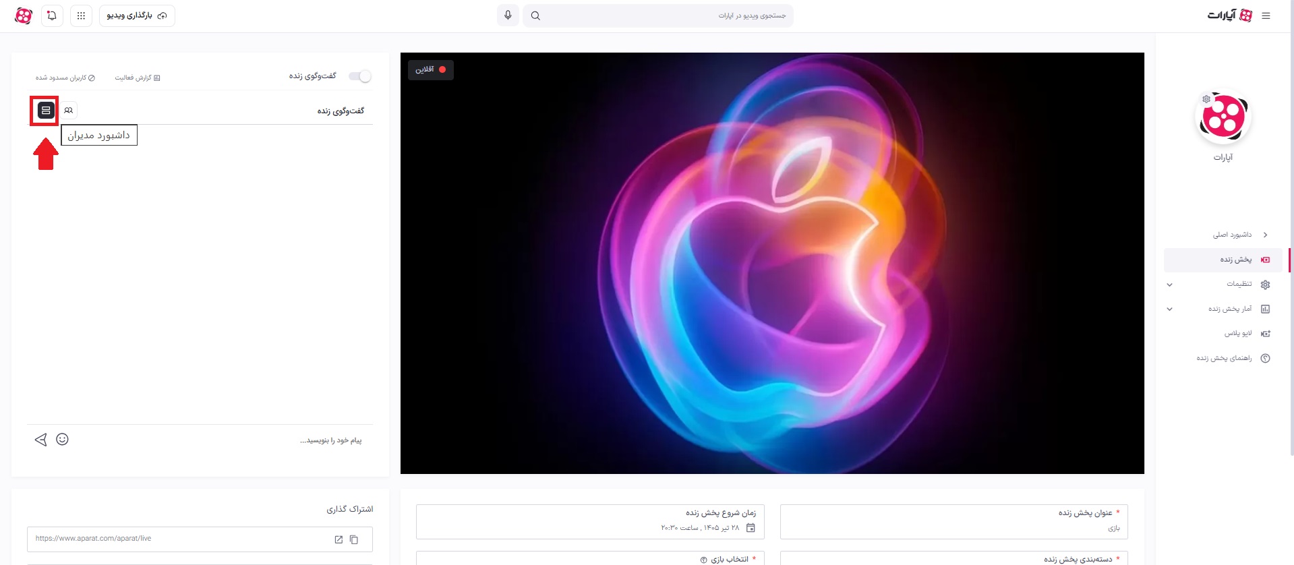Viewport: 1294px width, 565px height.
Task: Open the emoji picker in chat
Action: pyautogui.click(x=62, y=440)
